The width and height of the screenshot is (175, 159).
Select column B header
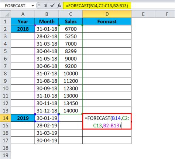[47, 14]
